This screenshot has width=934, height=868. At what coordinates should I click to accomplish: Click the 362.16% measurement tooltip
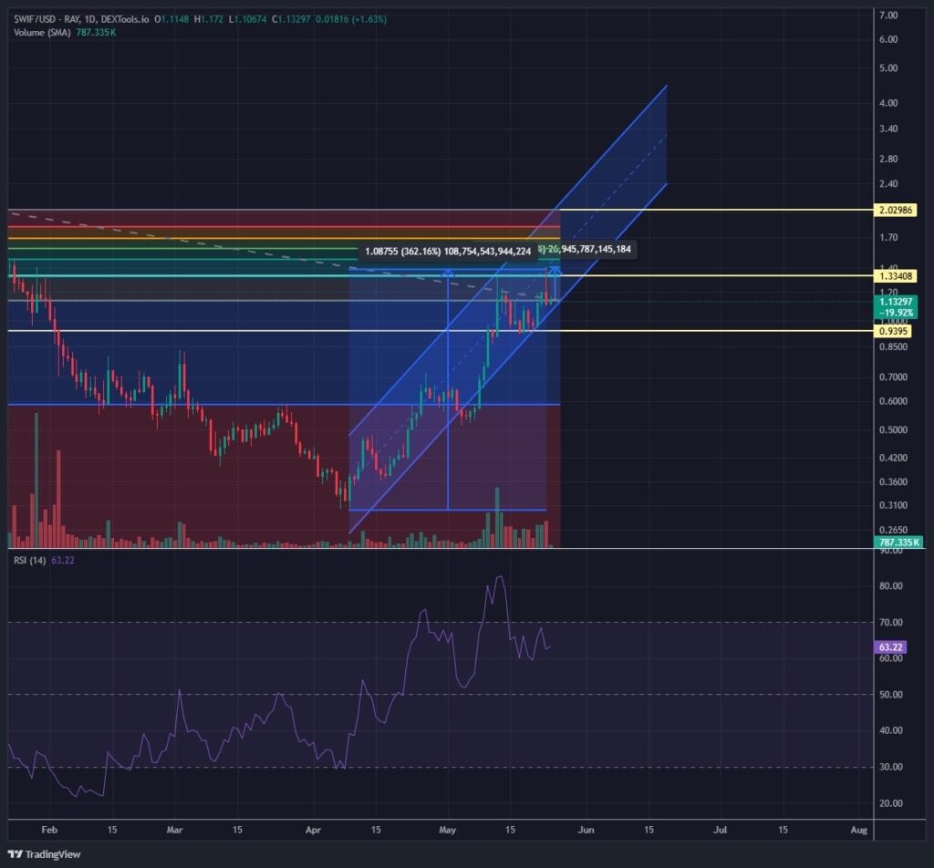448,252
